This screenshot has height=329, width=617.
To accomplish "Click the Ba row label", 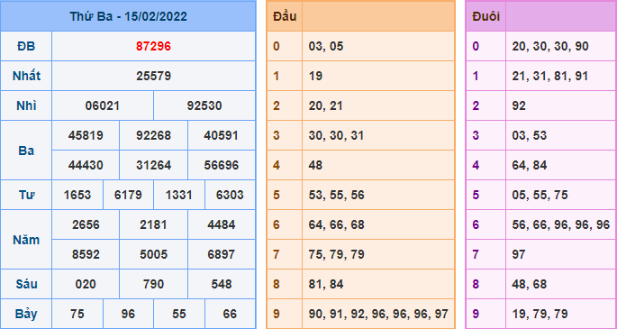I will pyautogui.click(x=26, y=151).
